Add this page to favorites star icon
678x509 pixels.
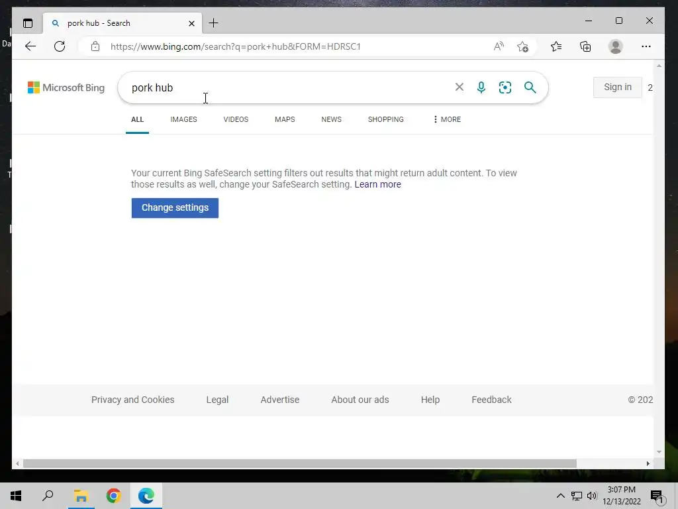click(522, 46)
